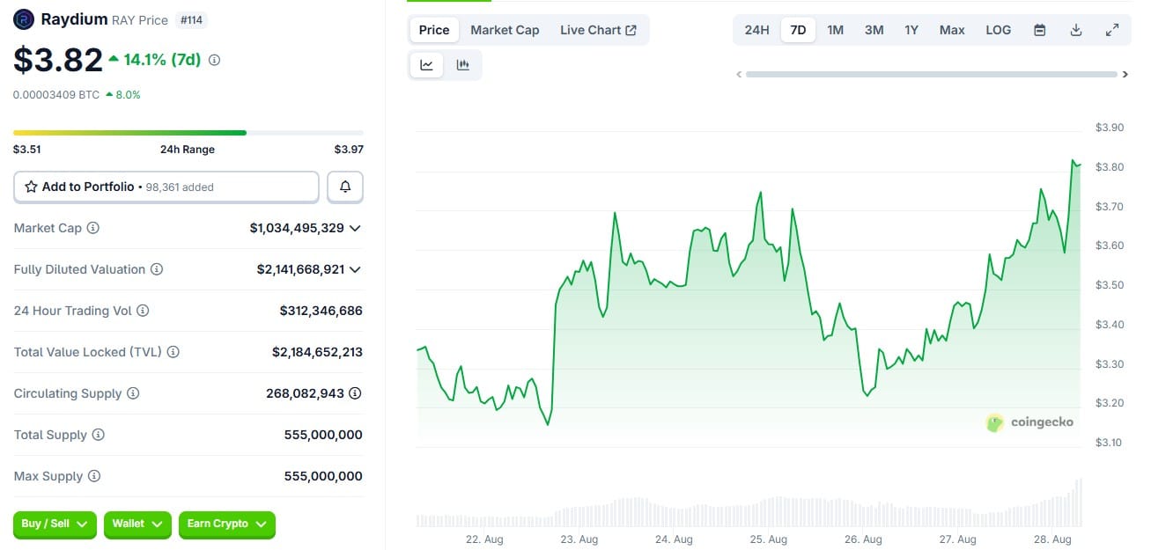Click the coingecko watermark on the chart
Screen dimensions: 1151x550
[1030, 422]
